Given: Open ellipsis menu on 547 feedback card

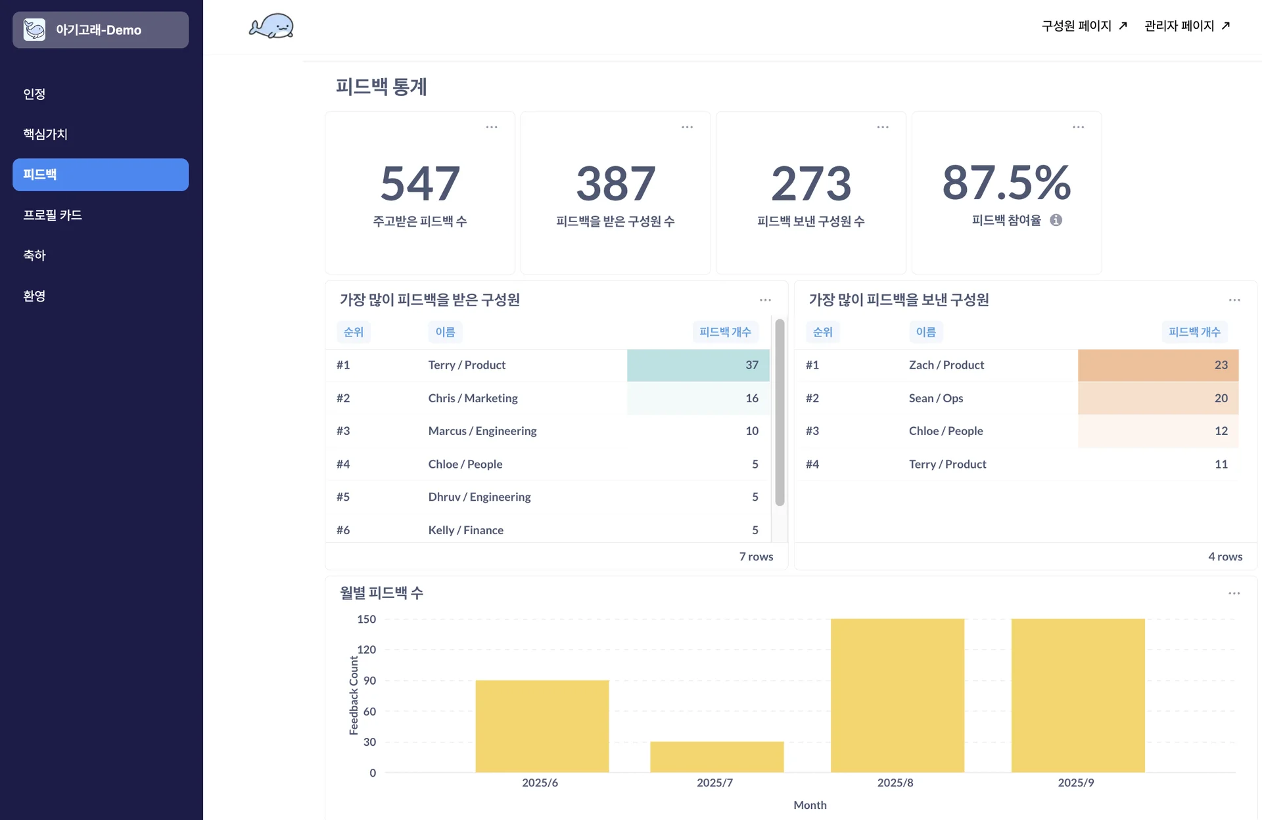Looking at the screenshot, I should tap(491, 127).
